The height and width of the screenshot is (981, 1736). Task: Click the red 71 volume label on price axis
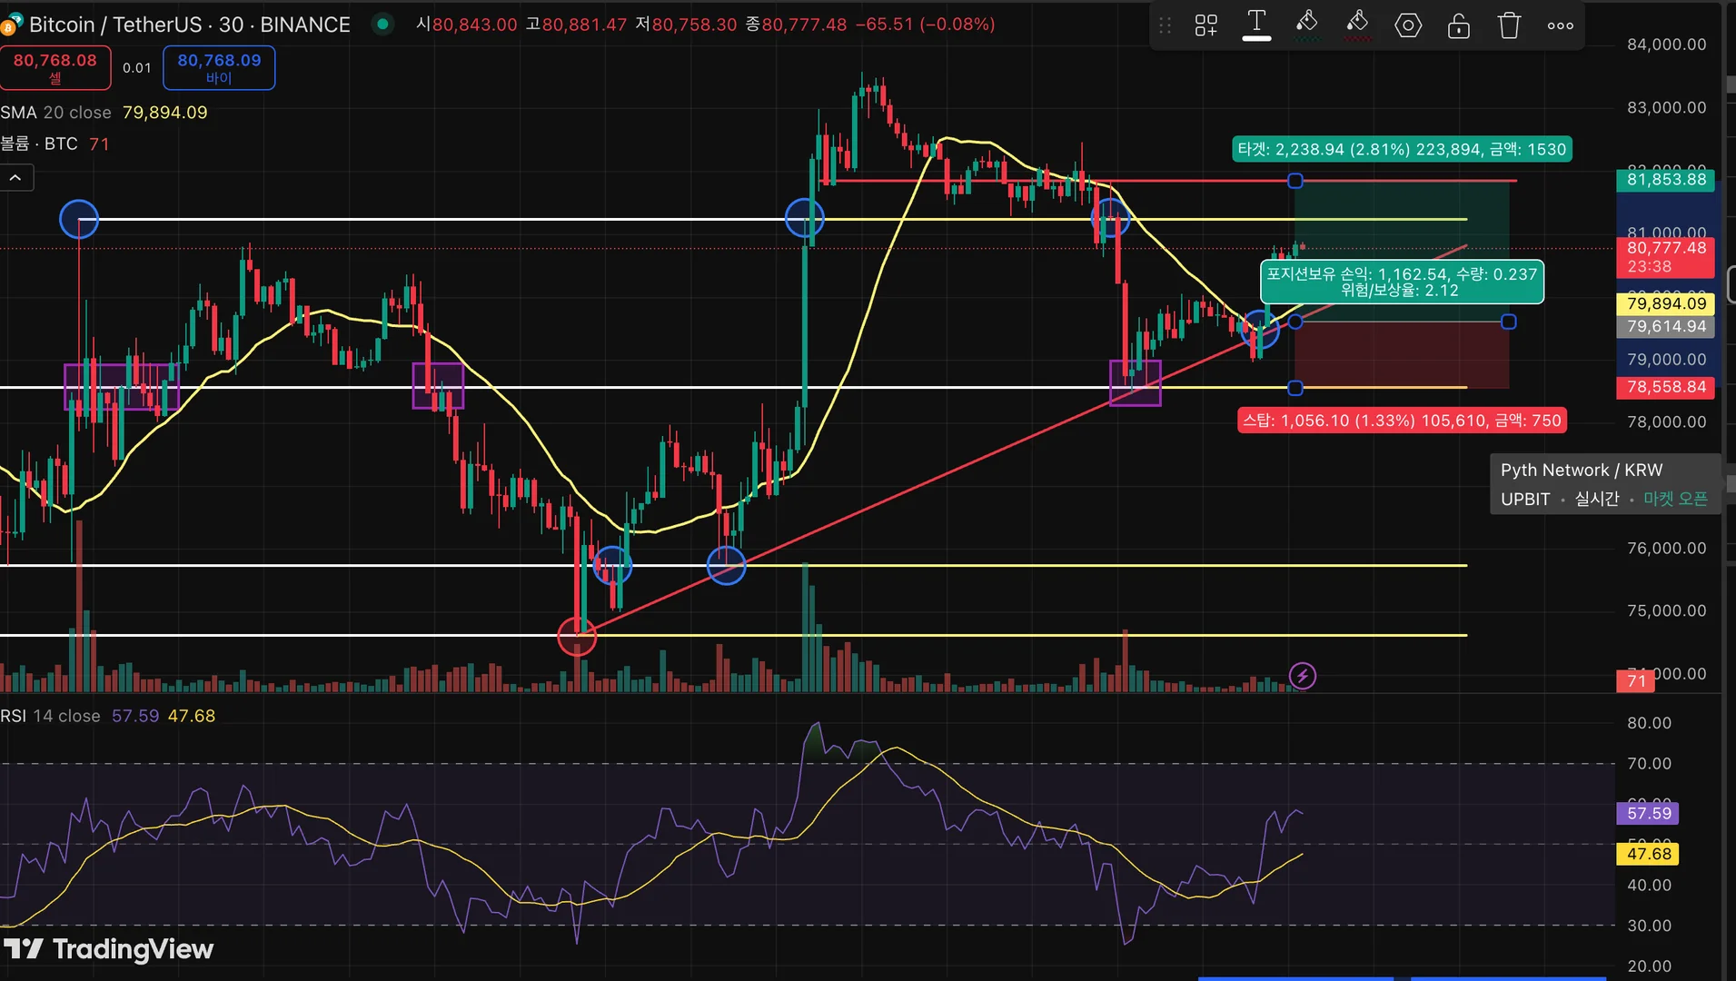point(1636,680)
